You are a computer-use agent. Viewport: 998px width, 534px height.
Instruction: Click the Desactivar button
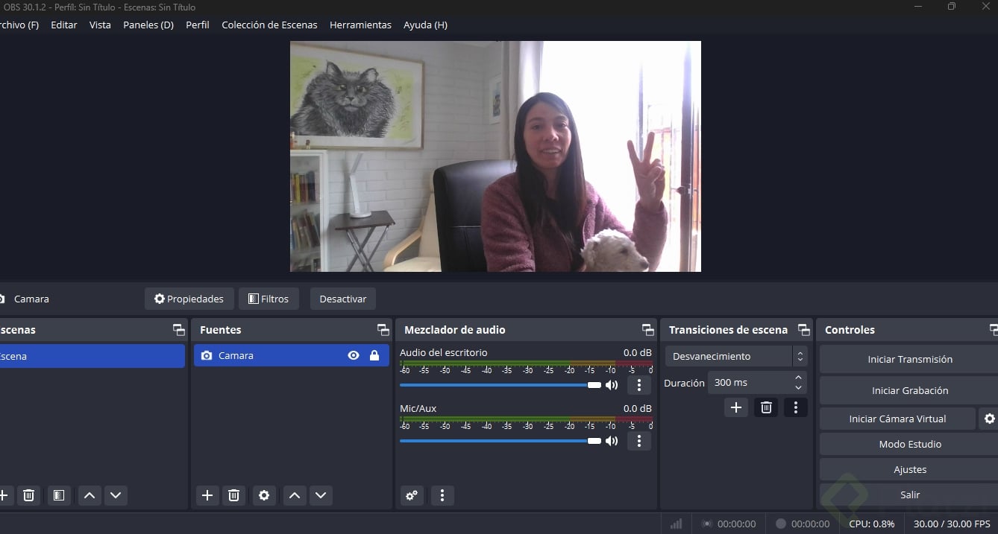[x=343, y=299]
